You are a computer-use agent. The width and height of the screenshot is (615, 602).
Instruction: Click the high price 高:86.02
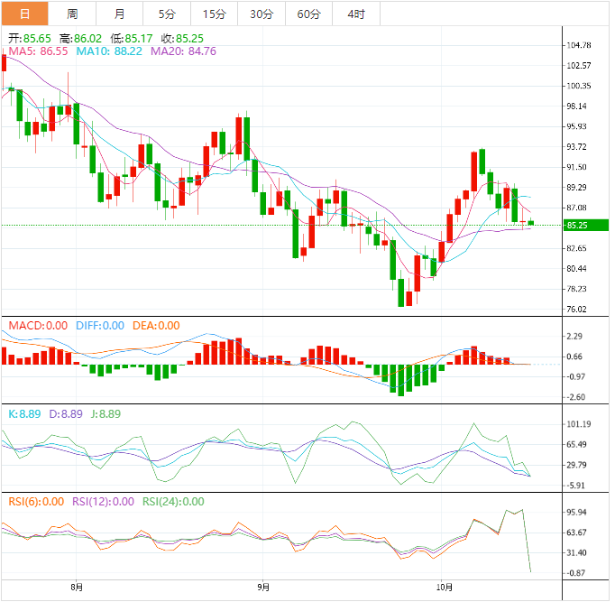tap(80, 39)
